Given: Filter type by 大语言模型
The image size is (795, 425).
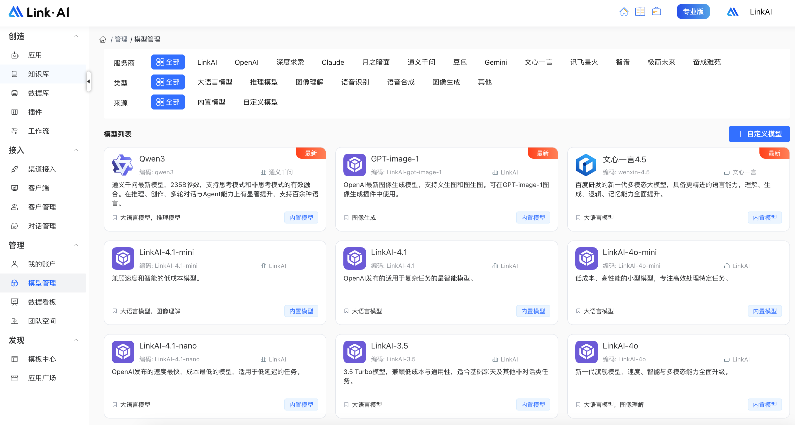Looking at the screenshot, I should pyautogui.click(x=215, y=82).
